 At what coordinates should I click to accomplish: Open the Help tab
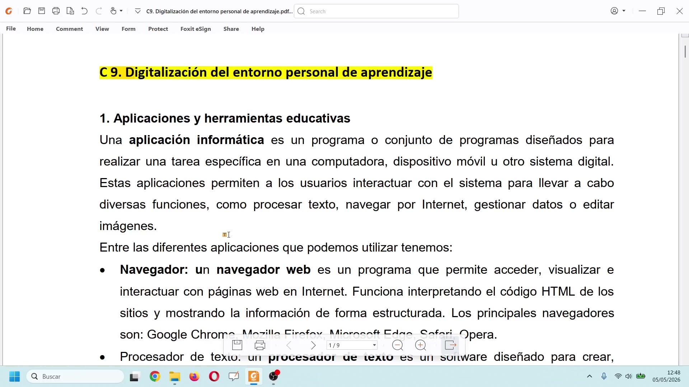(258, 29)
